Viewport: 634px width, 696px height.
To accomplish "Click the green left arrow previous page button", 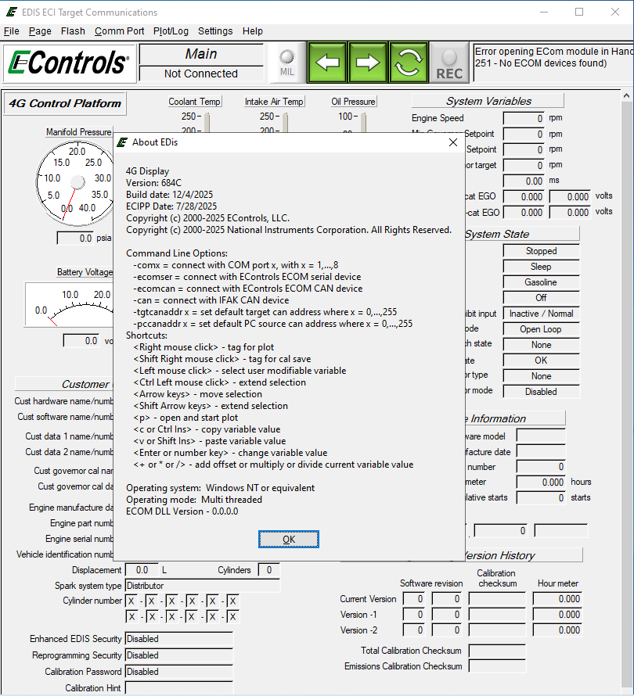I will tap(327, 63).
